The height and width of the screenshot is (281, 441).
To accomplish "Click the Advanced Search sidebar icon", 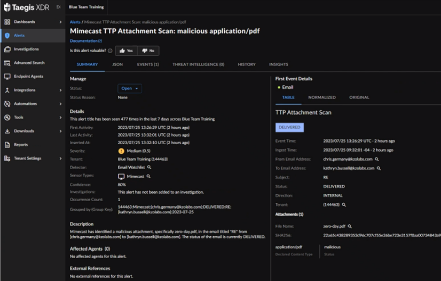I will 7,63.
